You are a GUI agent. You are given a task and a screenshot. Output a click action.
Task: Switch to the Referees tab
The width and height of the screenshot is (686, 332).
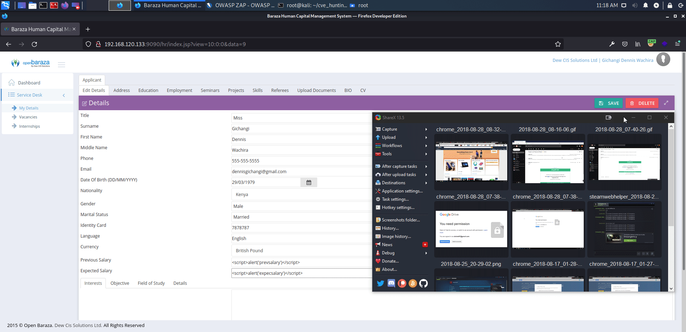280,91
